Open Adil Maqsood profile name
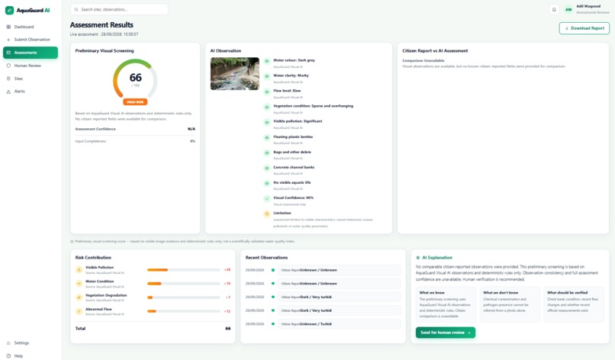 588,6
